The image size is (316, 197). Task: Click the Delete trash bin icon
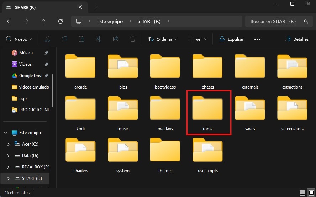133,39
